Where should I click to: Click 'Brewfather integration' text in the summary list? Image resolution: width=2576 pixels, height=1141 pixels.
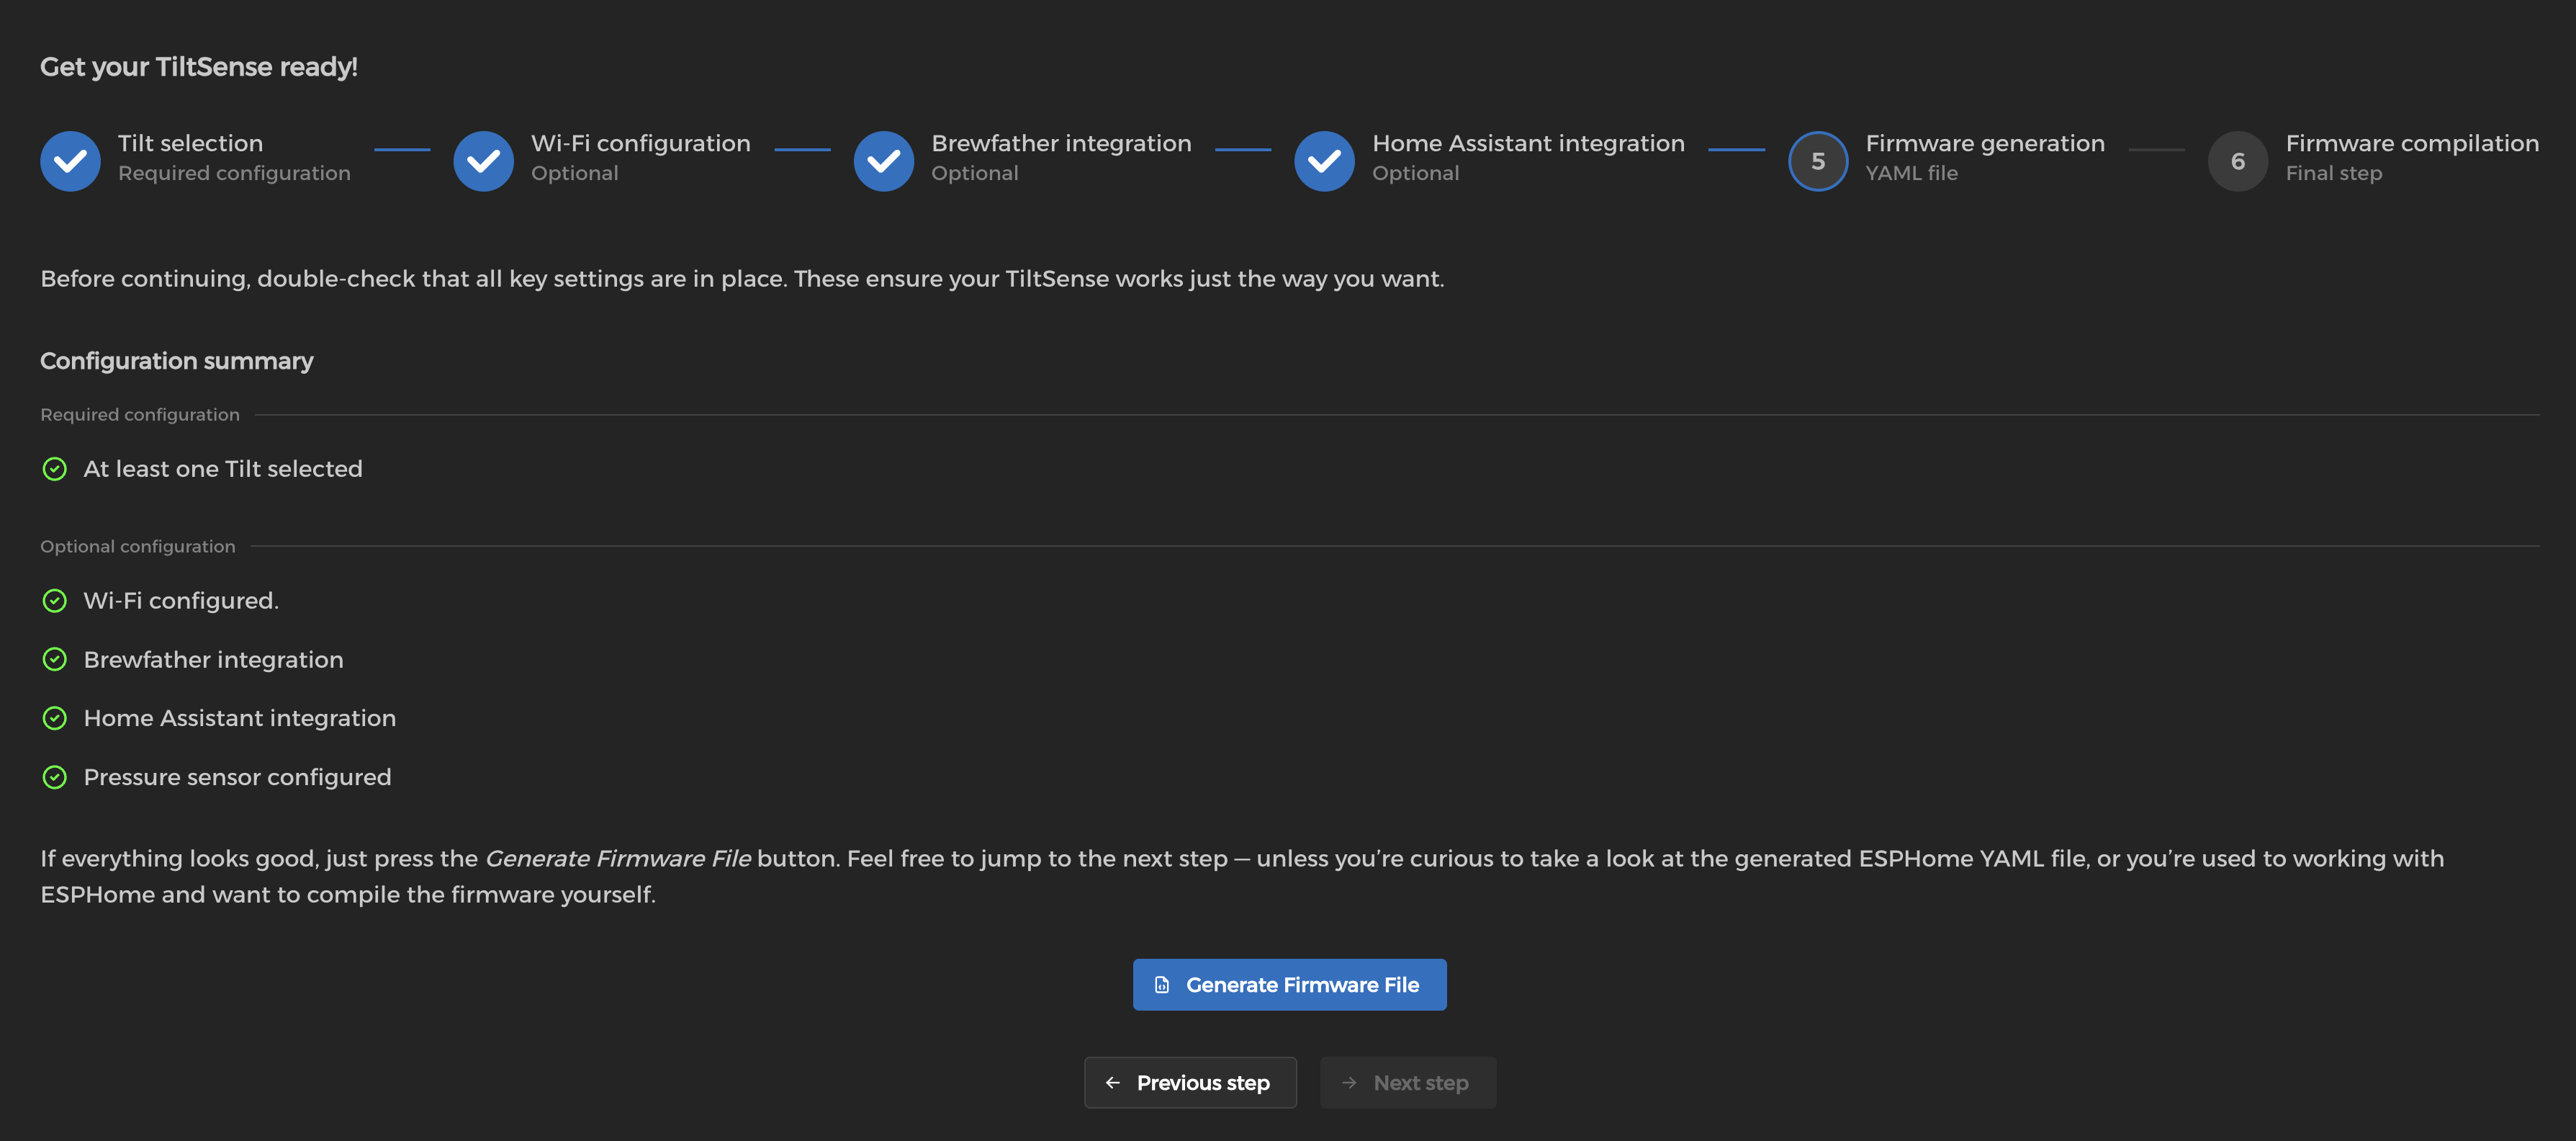(x=214, y=660)
